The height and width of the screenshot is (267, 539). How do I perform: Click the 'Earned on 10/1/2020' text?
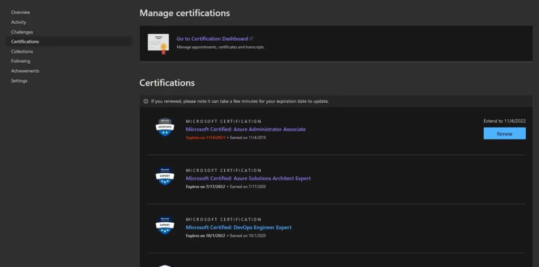[x=248, y=236]
